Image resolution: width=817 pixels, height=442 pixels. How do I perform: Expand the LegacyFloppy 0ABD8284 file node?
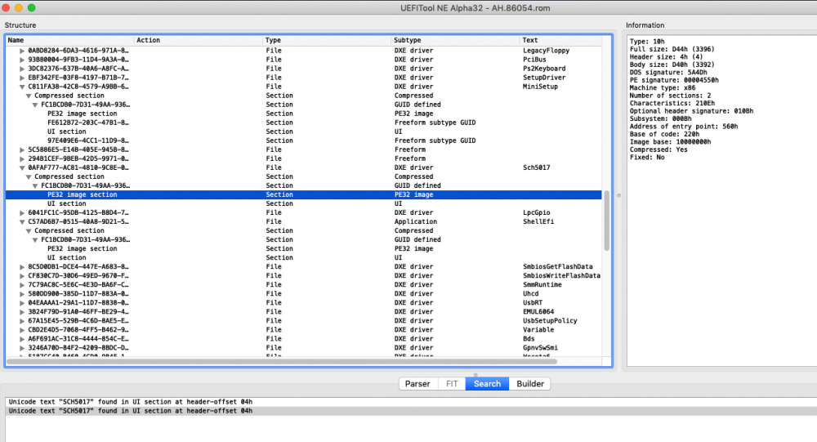pyautogui.click(x=22, y=51)
